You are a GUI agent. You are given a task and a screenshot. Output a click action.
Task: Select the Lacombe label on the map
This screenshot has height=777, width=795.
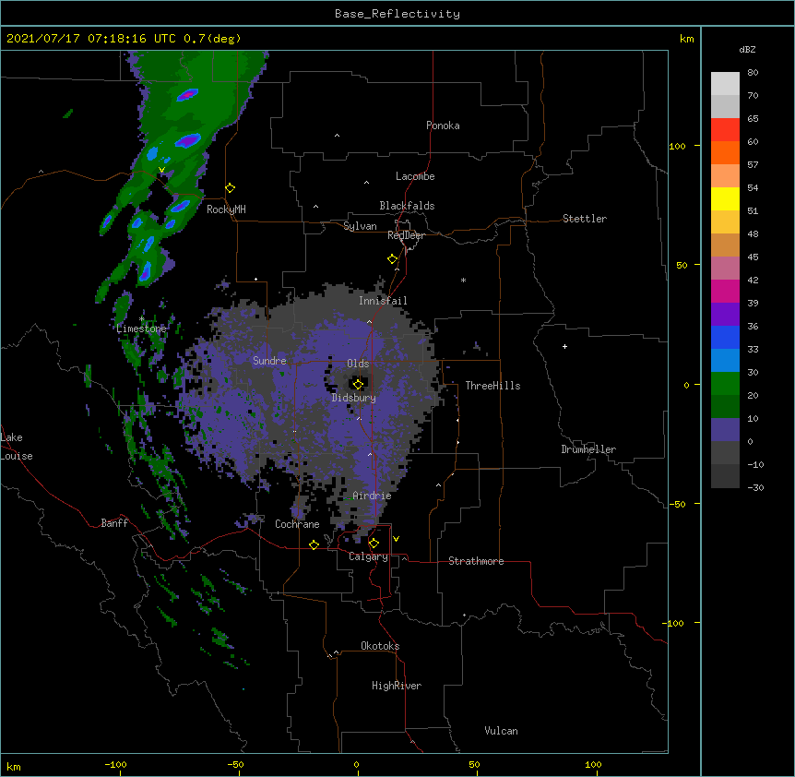[415, 176]
